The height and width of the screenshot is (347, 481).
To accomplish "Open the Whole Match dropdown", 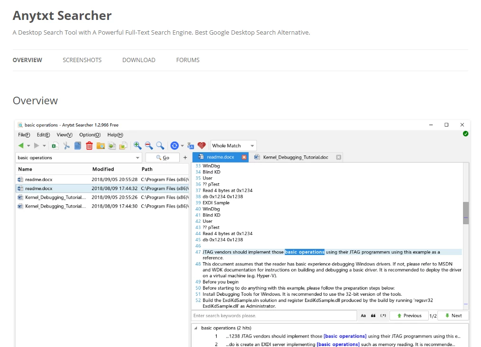I will pyautogui.click(x=233, y=146).
